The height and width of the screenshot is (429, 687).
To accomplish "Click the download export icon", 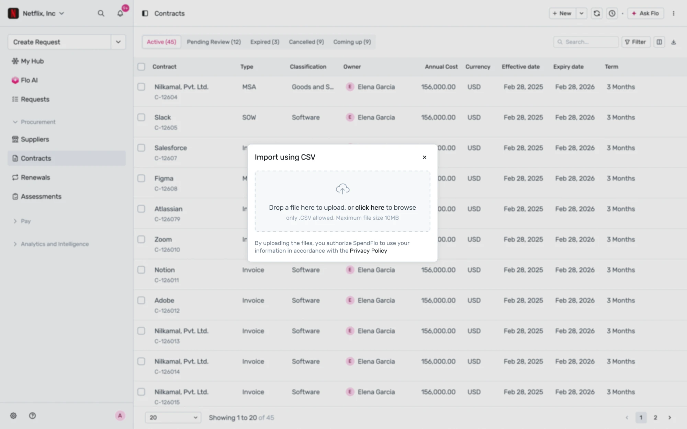I will (x=674, y=42).
